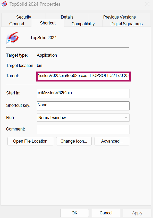The image size is (153, 218).
Task: Switch to the Details tab
Action: tap(67, 17)
